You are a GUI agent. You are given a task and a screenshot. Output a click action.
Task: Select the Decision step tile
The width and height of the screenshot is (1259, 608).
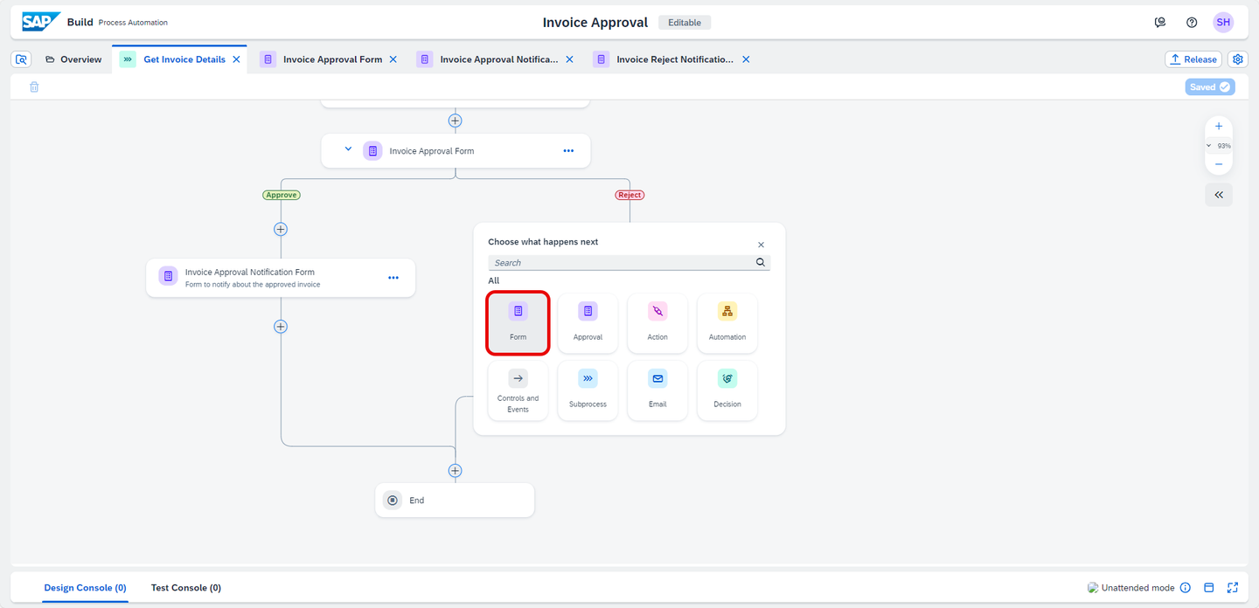727,390
